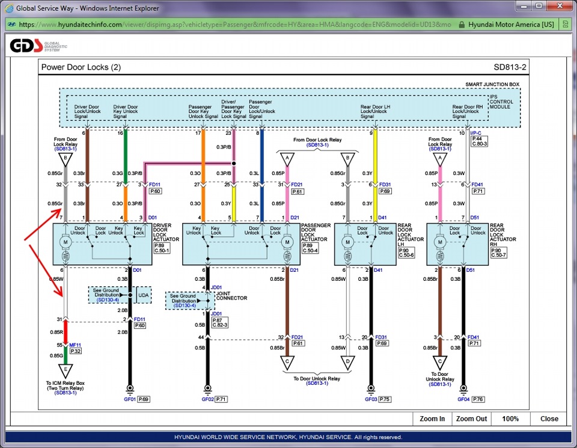Click the Driver Door Key Unlock Signal label
Image resolution: width=577 pixels, height=448 pixels.
126,111
